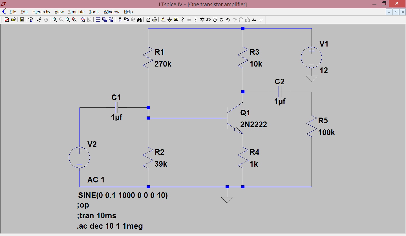Select the .ac dec 10 1 1meg directive
406x236 pixels.
click(110, 226)
